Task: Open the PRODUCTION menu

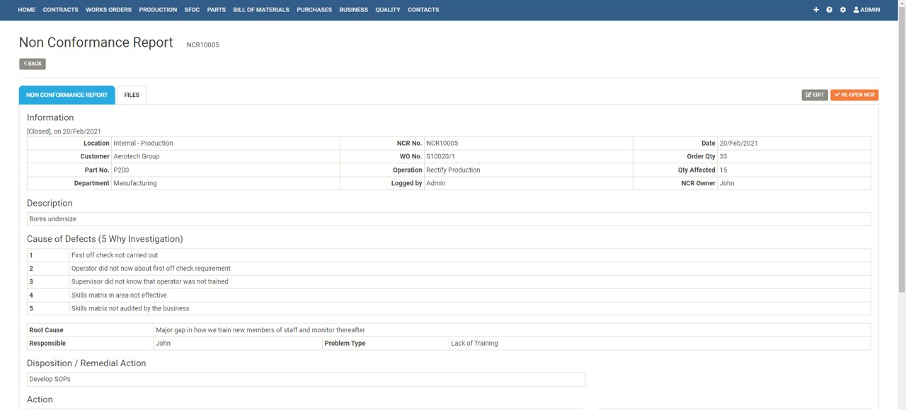Action: (x=157, y=9)
